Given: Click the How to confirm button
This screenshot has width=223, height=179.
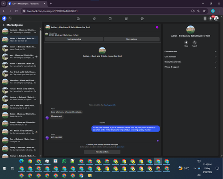Looking at the screenshot, I should [x=102, y=152].
